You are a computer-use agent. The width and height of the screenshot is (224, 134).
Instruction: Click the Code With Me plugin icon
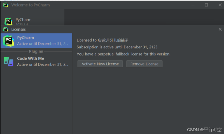point(9,61)
